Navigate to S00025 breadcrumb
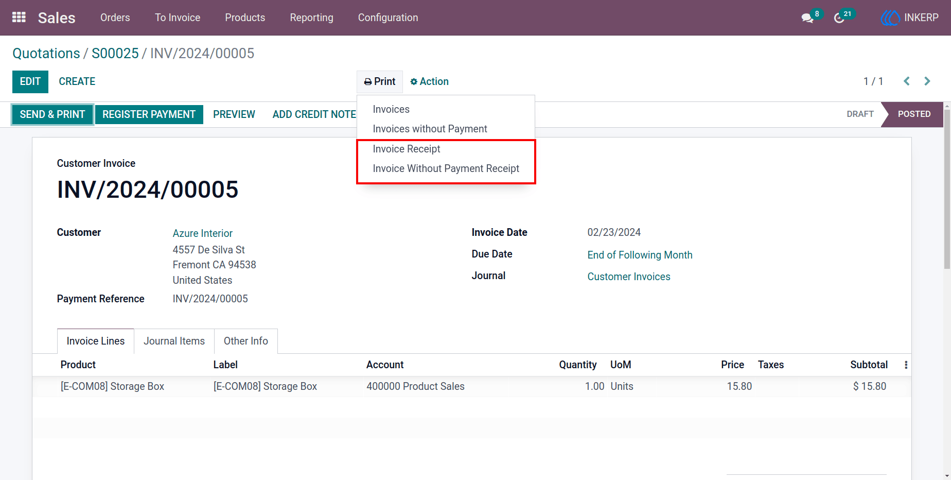Screen dimensions: 951x480 (x=115, y=53)
